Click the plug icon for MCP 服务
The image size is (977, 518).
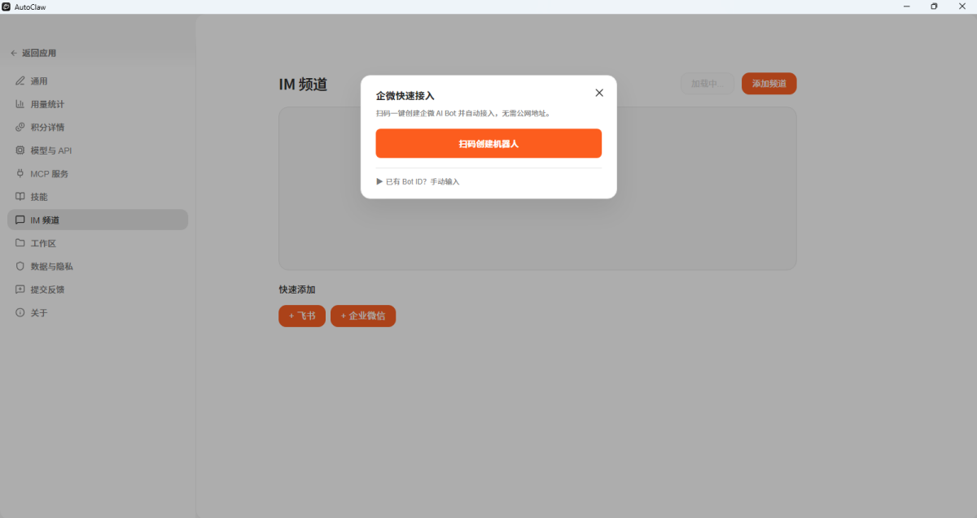(20, 174)
